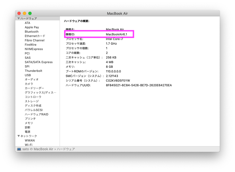This screenshot has height=172, width=235.
Task: Select プリンタ in the sidebar
Action: 30,118
